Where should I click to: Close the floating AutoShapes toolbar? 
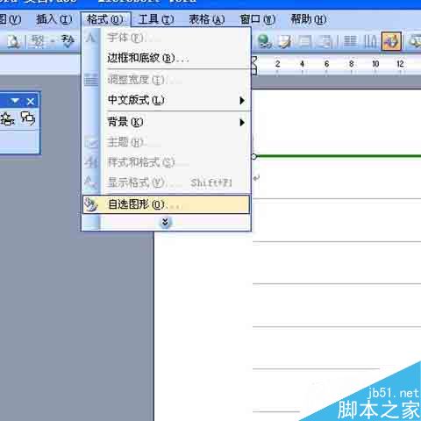pos(31,102)
